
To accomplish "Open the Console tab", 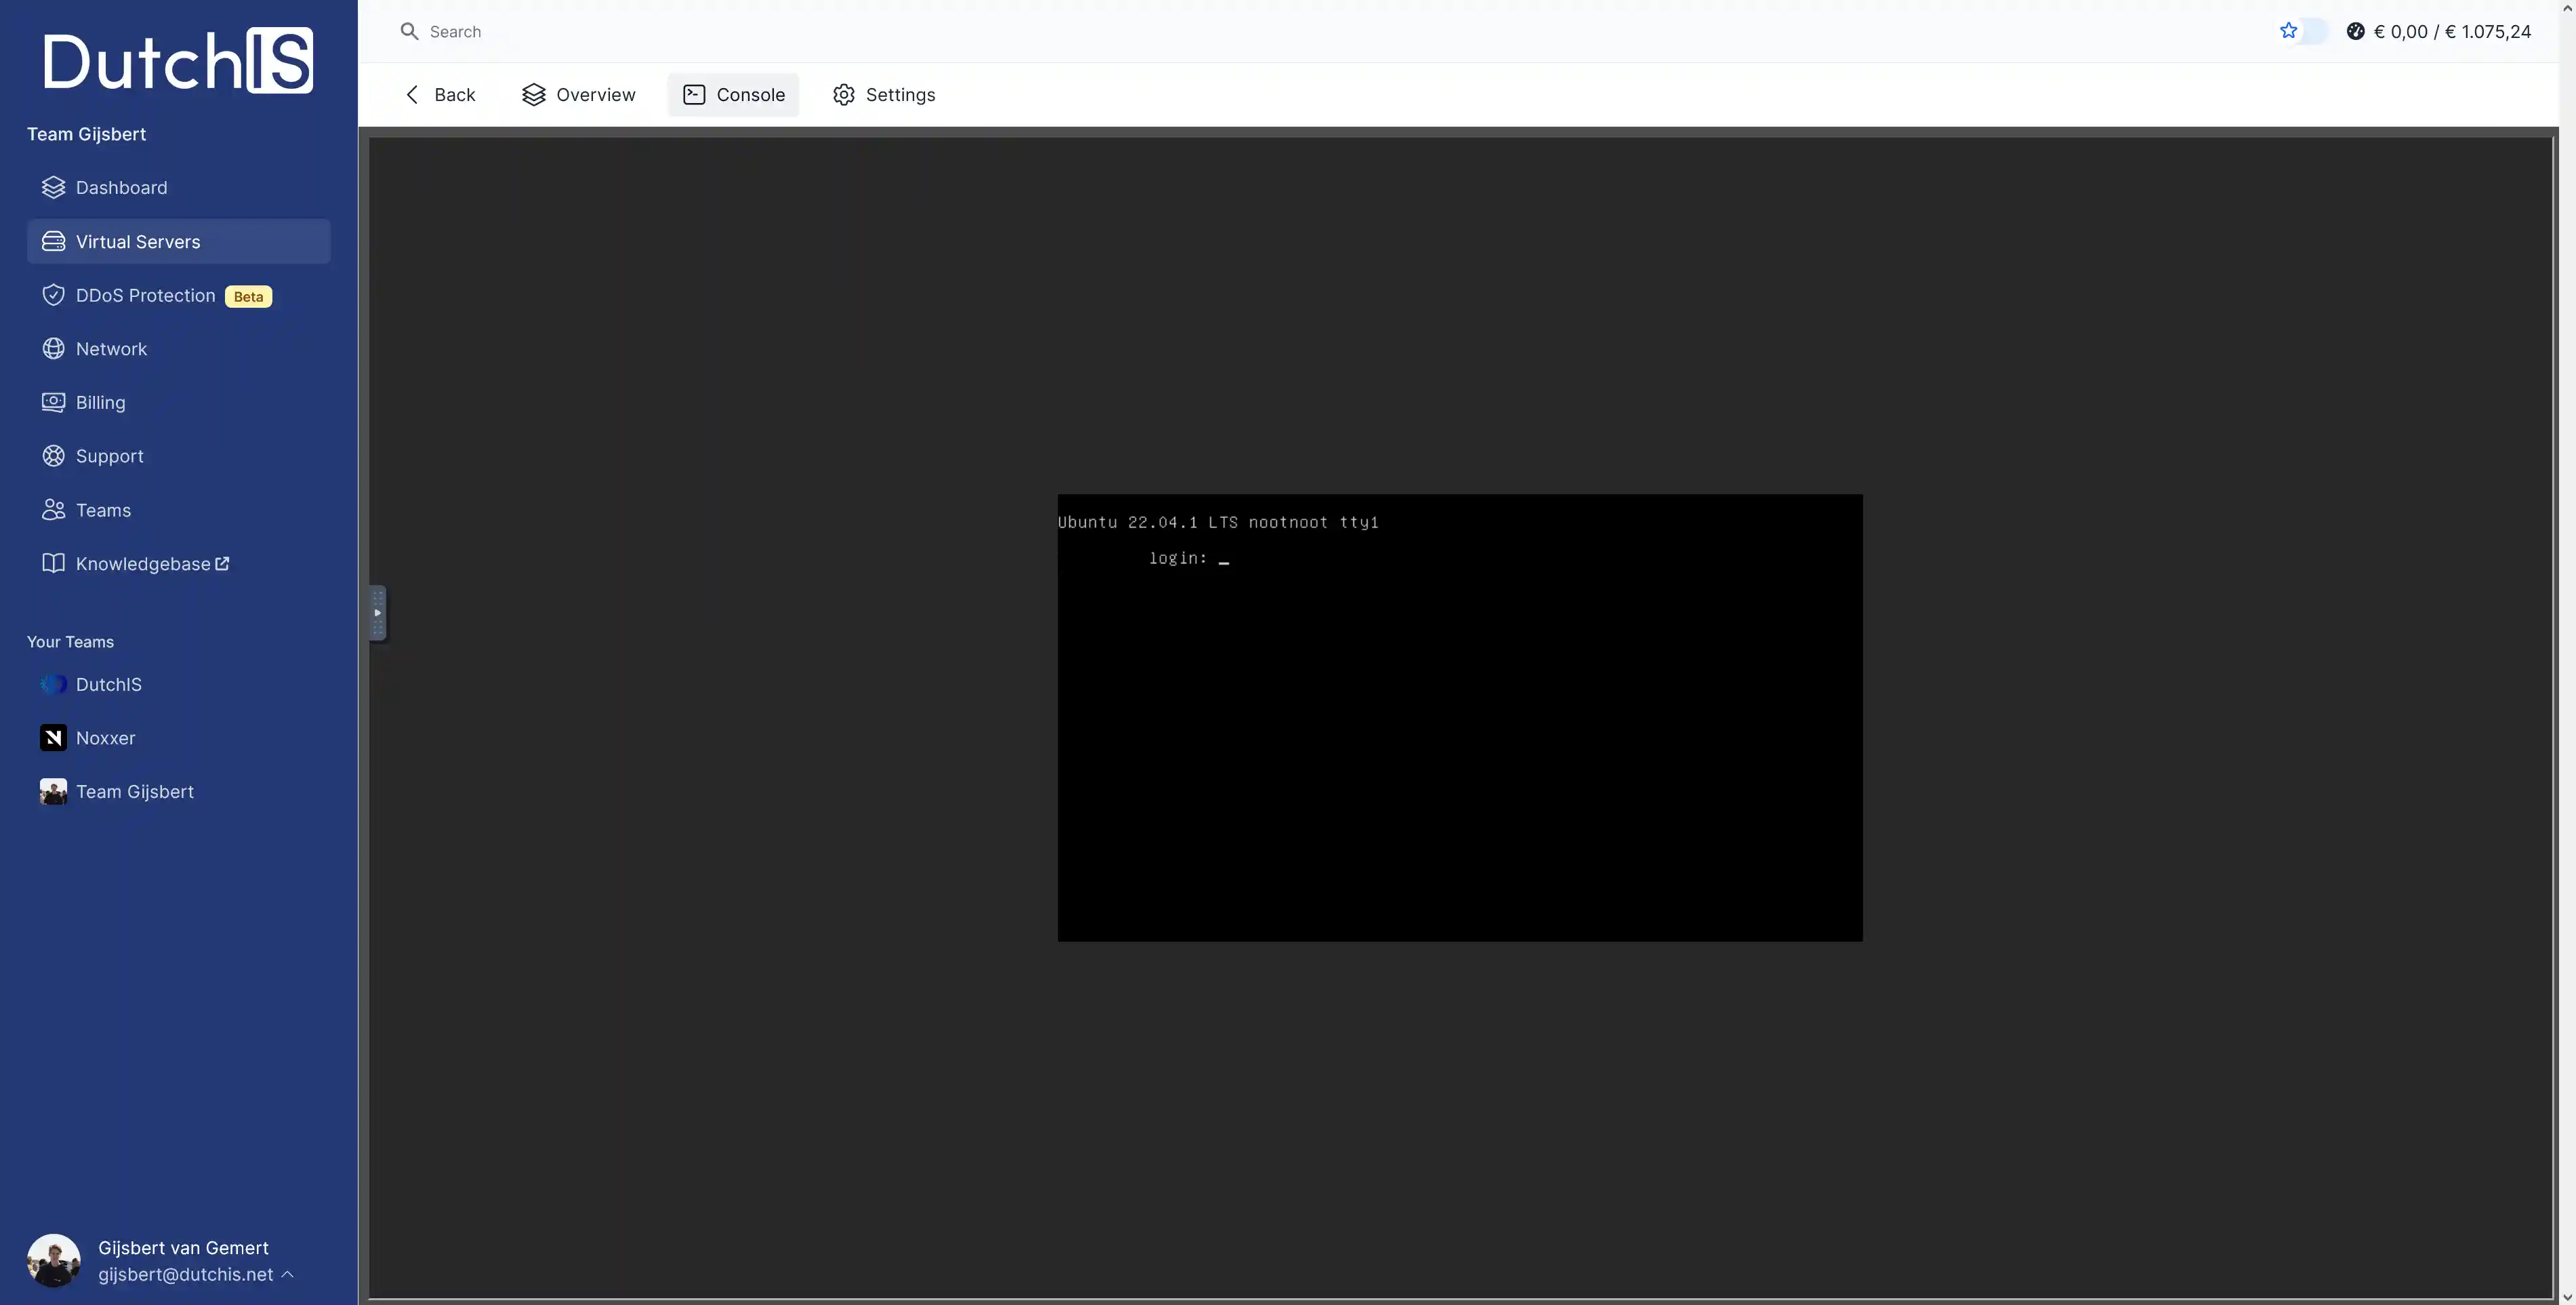I will pos(733,95).
